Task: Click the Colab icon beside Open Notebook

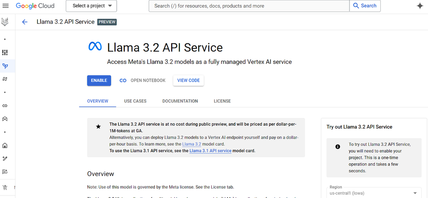Action: tap(123, 80)
